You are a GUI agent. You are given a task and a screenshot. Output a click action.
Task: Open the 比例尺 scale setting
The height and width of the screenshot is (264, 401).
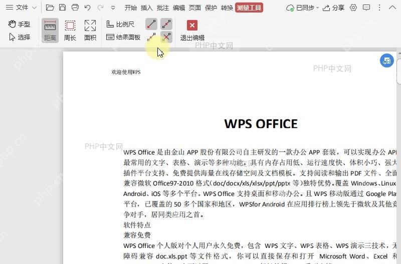click(120, 24)
